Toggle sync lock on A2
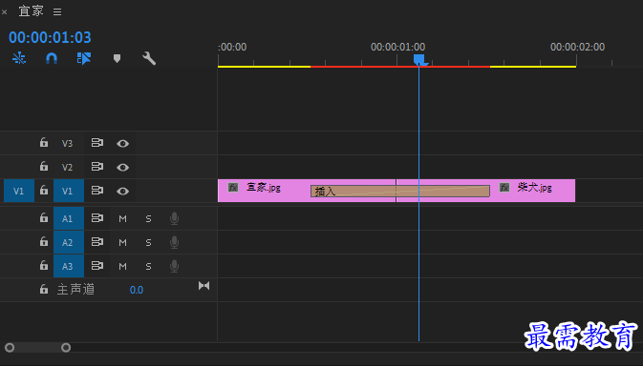 [x=97, y=242]
